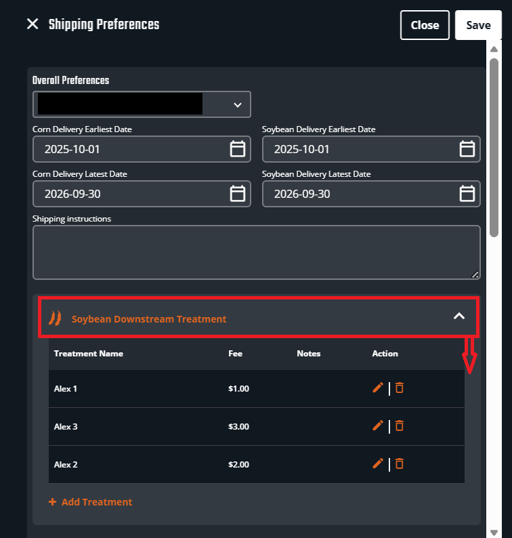The width and height of the screenshot is (512, 538).
Task: Click the X icon beside Shipping Preferences
Action: [33, 24]
